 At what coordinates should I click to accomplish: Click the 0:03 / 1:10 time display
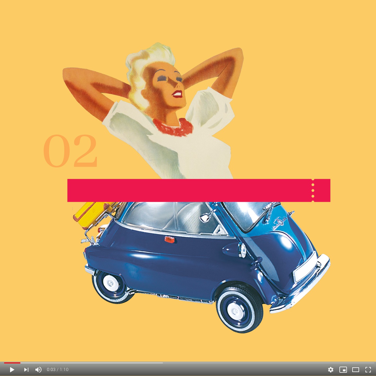[x=58, y=369]
